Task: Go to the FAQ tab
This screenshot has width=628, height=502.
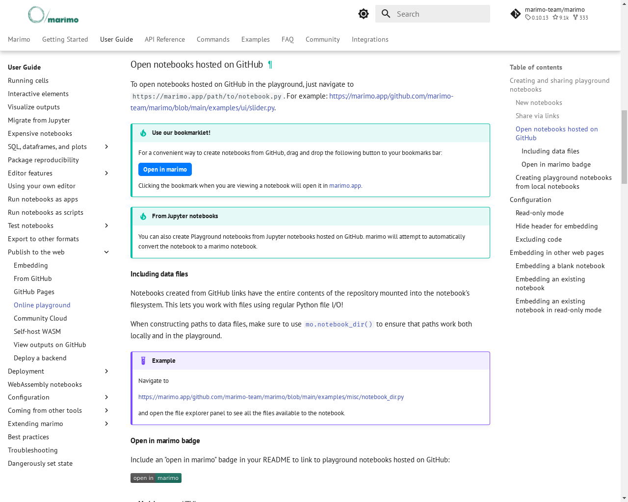Action: (288, 39)
